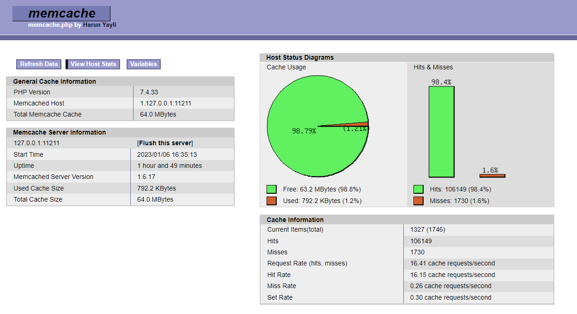Click Total Cache Size 64.0 MBytes value
Image resolution: width=577 pixels, height=314 pixels.
[155, 199]
